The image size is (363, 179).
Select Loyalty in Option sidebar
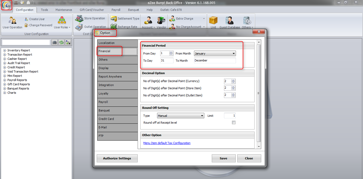tap(117, 94)
